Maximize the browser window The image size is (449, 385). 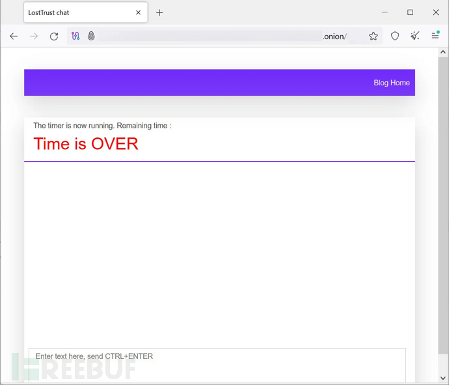410,12
